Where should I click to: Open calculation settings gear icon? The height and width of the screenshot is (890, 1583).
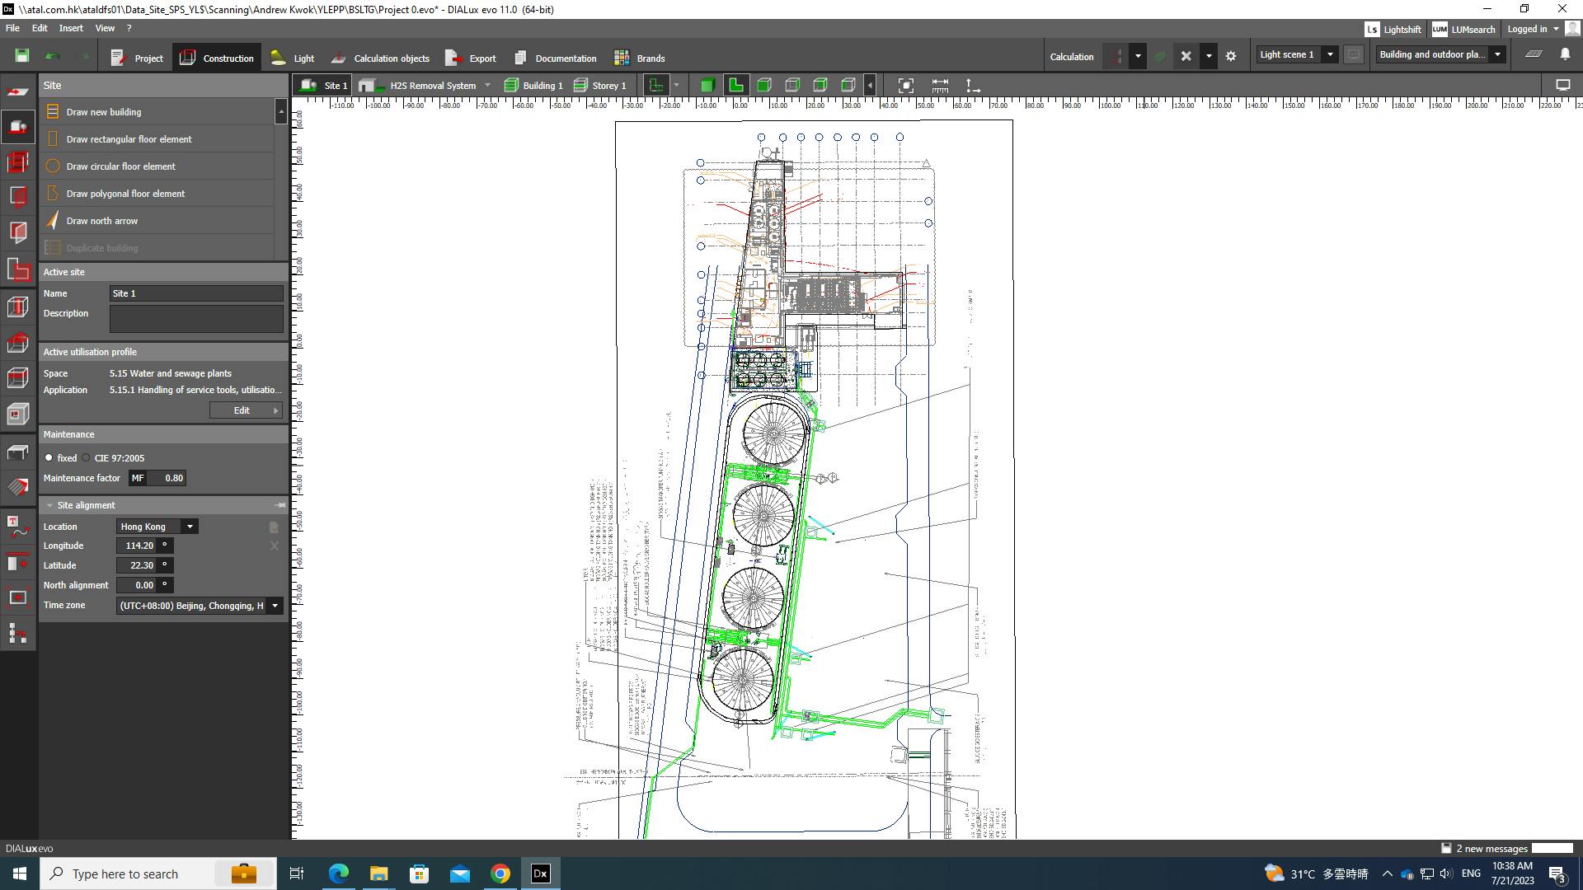pos(1231,57)
